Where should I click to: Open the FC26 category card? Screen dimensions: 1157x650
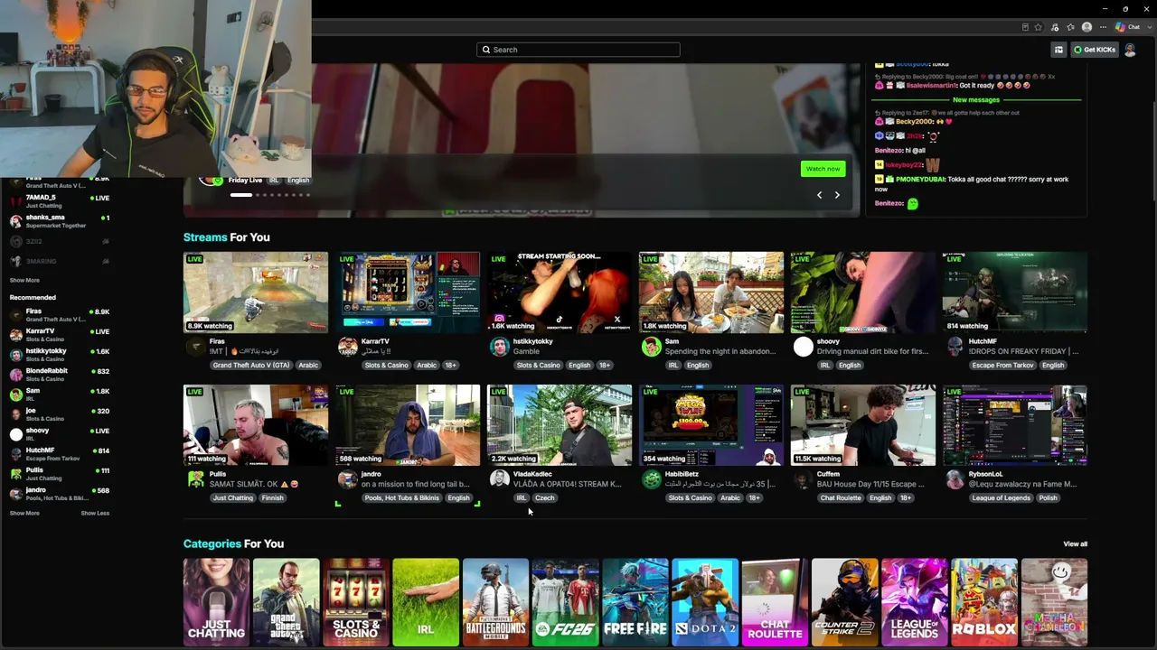coord(565,602)
